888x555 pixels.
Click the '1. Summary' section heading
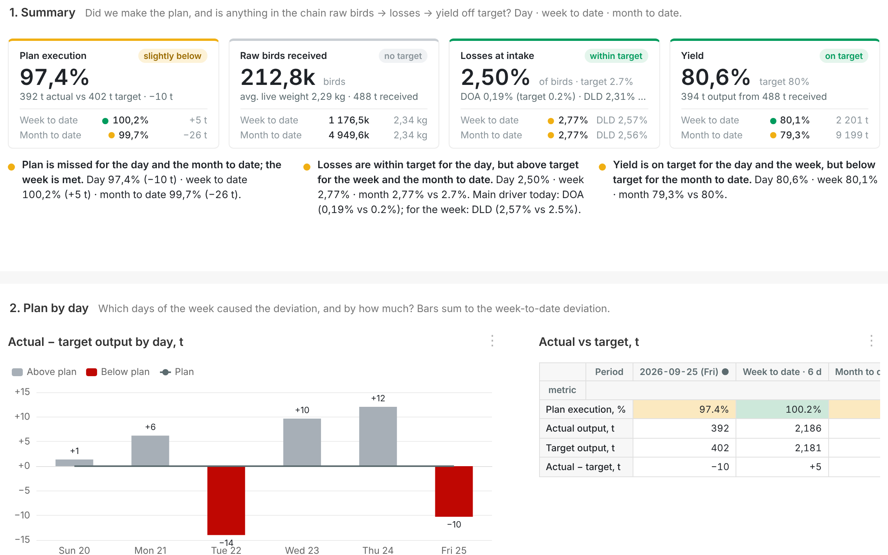coord(42,13)
